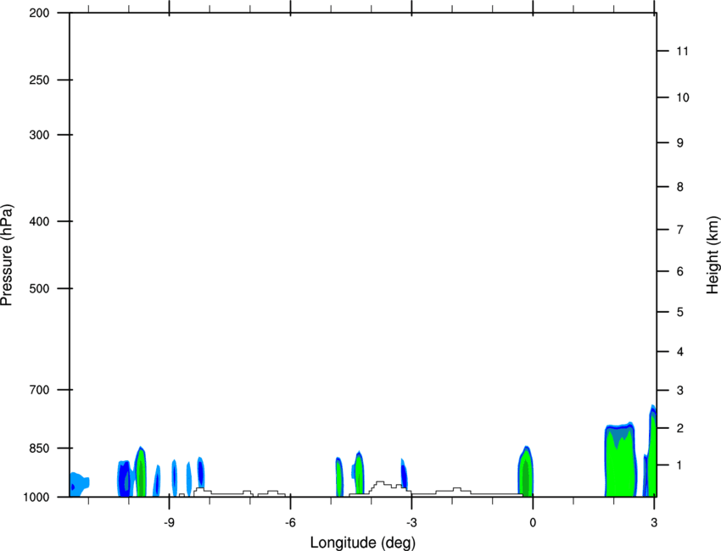Click height tick label 11

point(682,51)
